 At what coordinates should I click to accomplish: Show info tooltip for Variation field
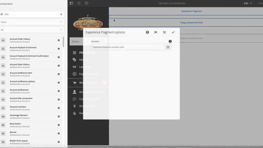click(170, 41)
